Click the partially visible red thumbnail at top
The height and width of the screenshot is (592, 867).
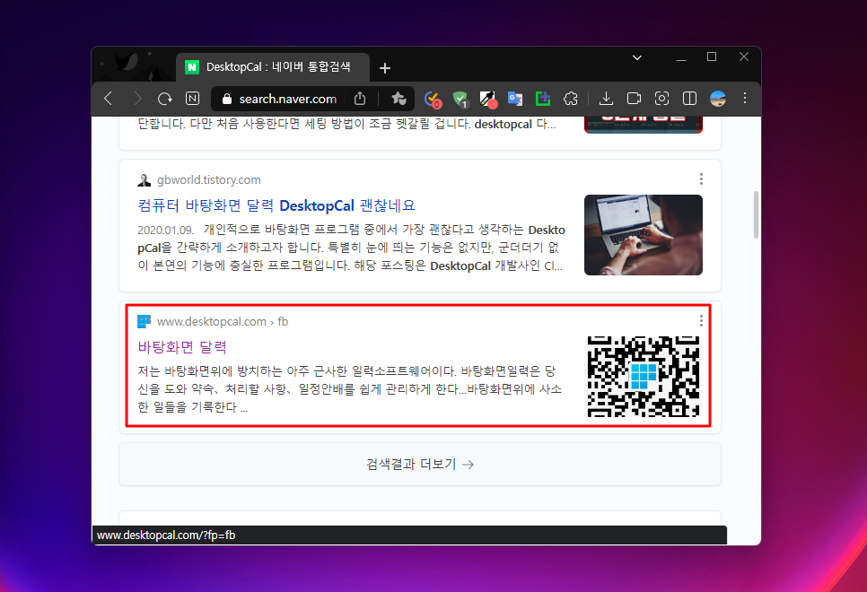pyautogui.click(x=643, y=125)
